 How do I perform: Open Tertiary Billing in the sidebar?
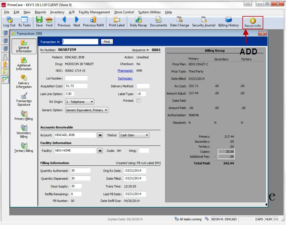24,147
